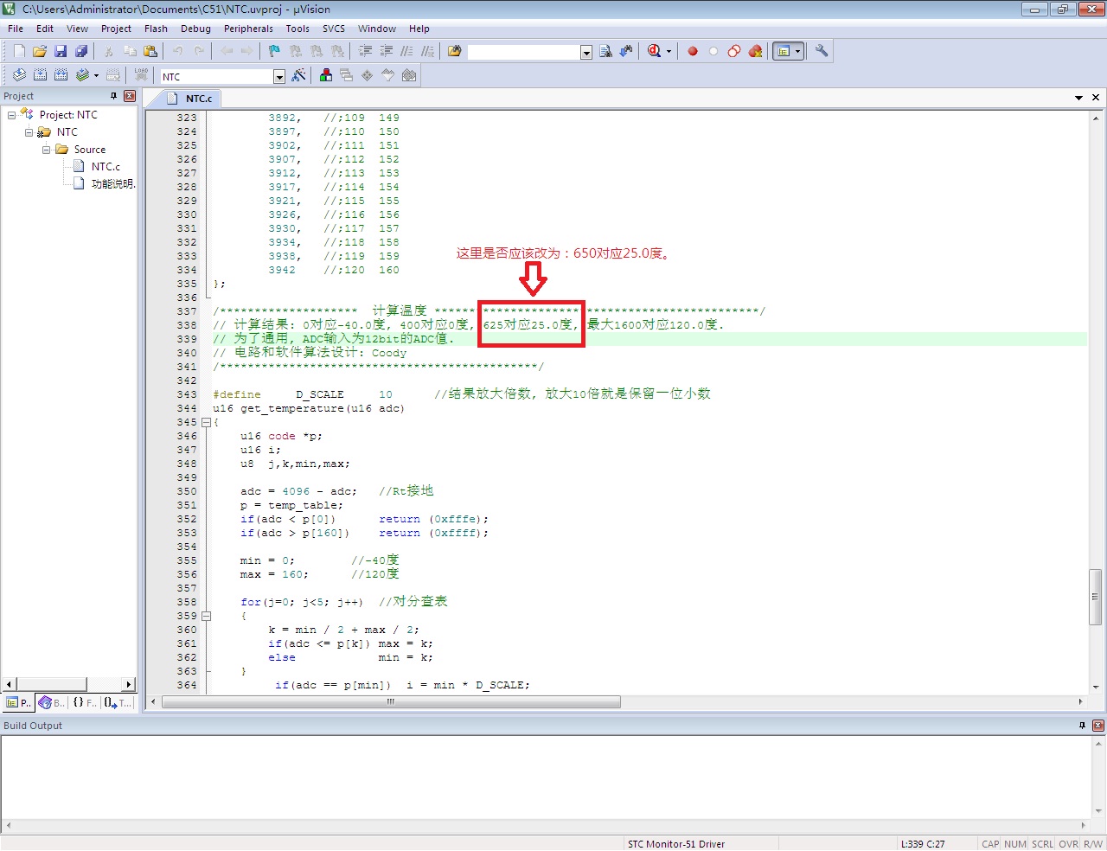Click the Save All icon
Screen dimensions: 1107x851
pyautogui.click(x=81, y=52)
